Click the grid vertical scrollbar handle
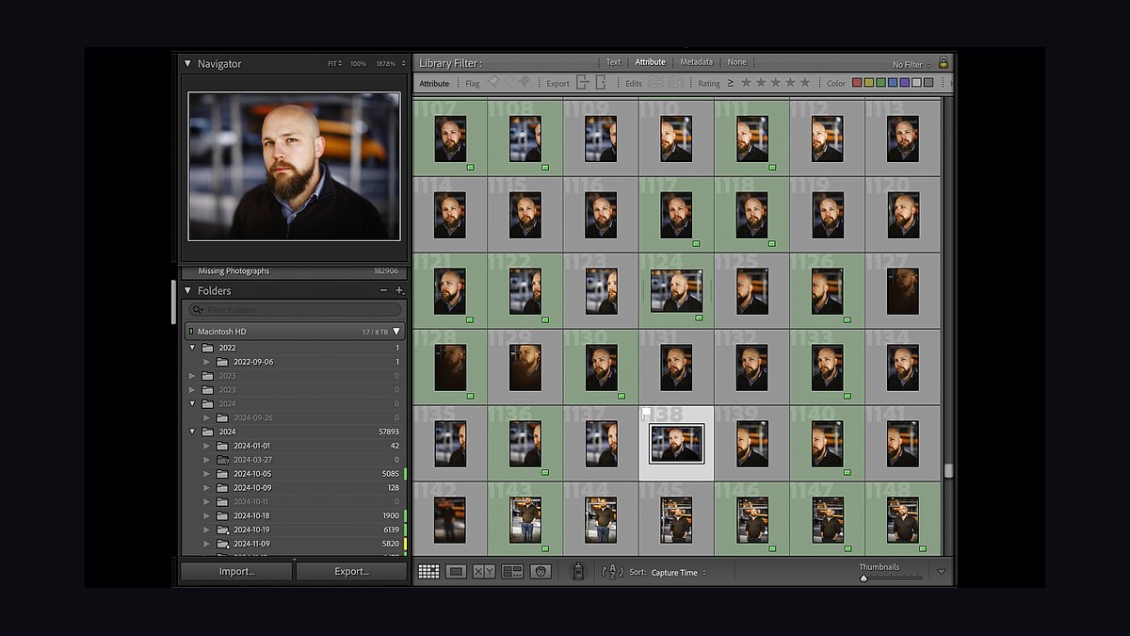This screenshot has width=1130, height=636. pyautogui.click(x=948, y=471)
